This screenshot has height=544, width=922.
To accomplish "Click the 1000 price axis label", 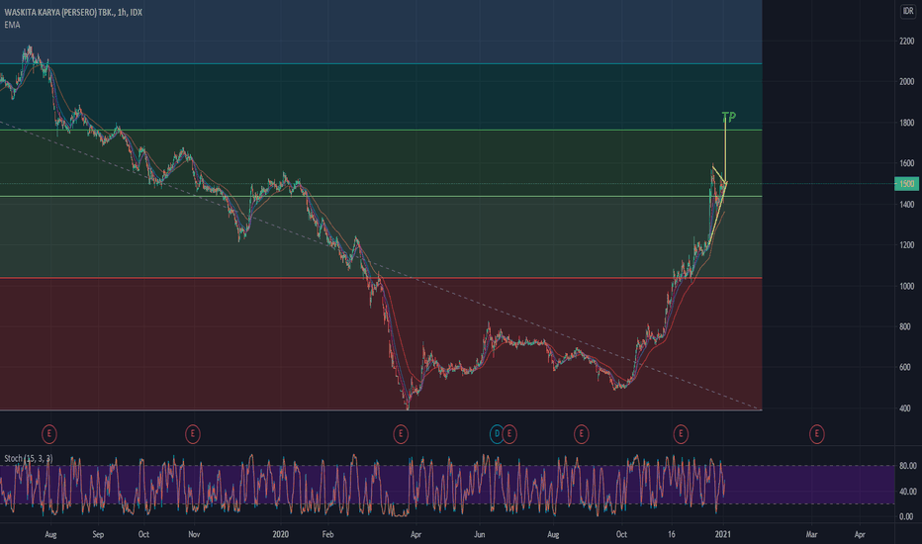I will point(907,287).
